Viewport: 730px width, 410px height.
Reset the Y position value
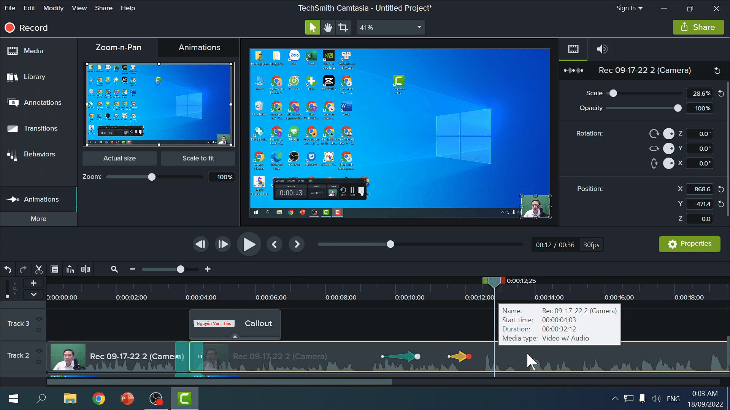click(721, 204)
